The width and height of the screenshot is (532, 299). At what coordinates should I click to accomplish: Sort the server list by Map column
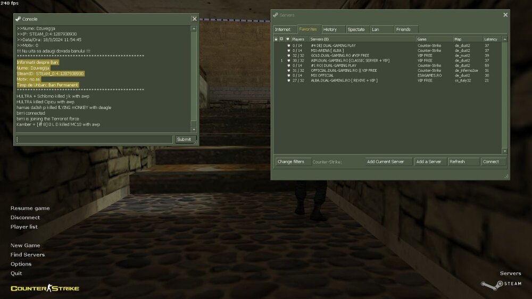click(x=467, y=39)
